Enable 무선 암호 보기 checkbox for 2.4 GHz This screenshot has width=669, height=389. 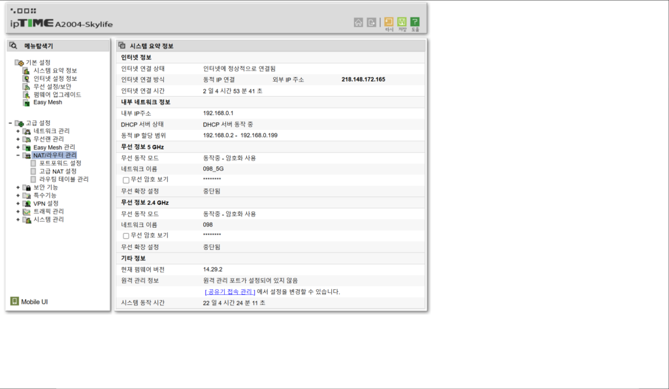coord(126,236)
